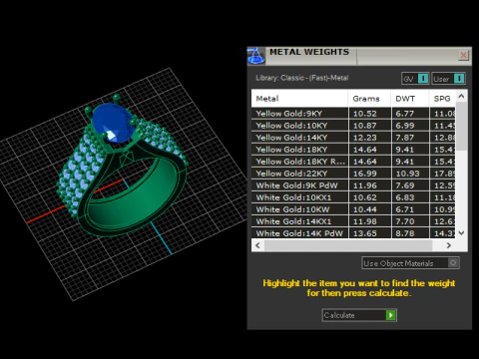Viewport: 479px width, 359px height.
Task: Click the Library: Classic (Fast)-Metal label
Action: pos(302,78)
